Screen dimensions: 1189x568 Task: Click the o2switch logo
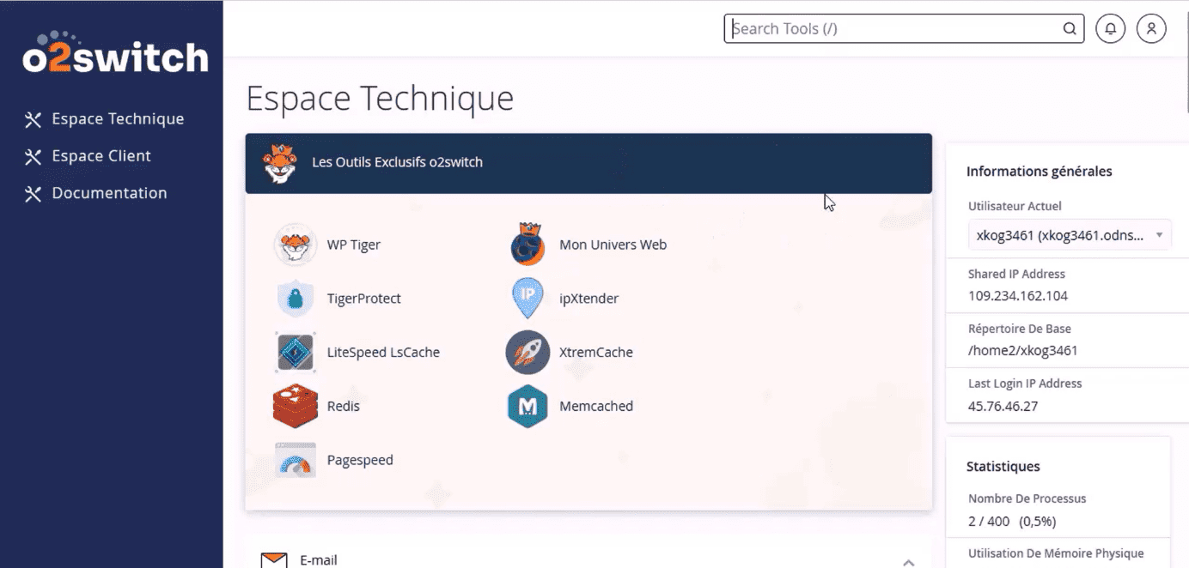(115, 53)
